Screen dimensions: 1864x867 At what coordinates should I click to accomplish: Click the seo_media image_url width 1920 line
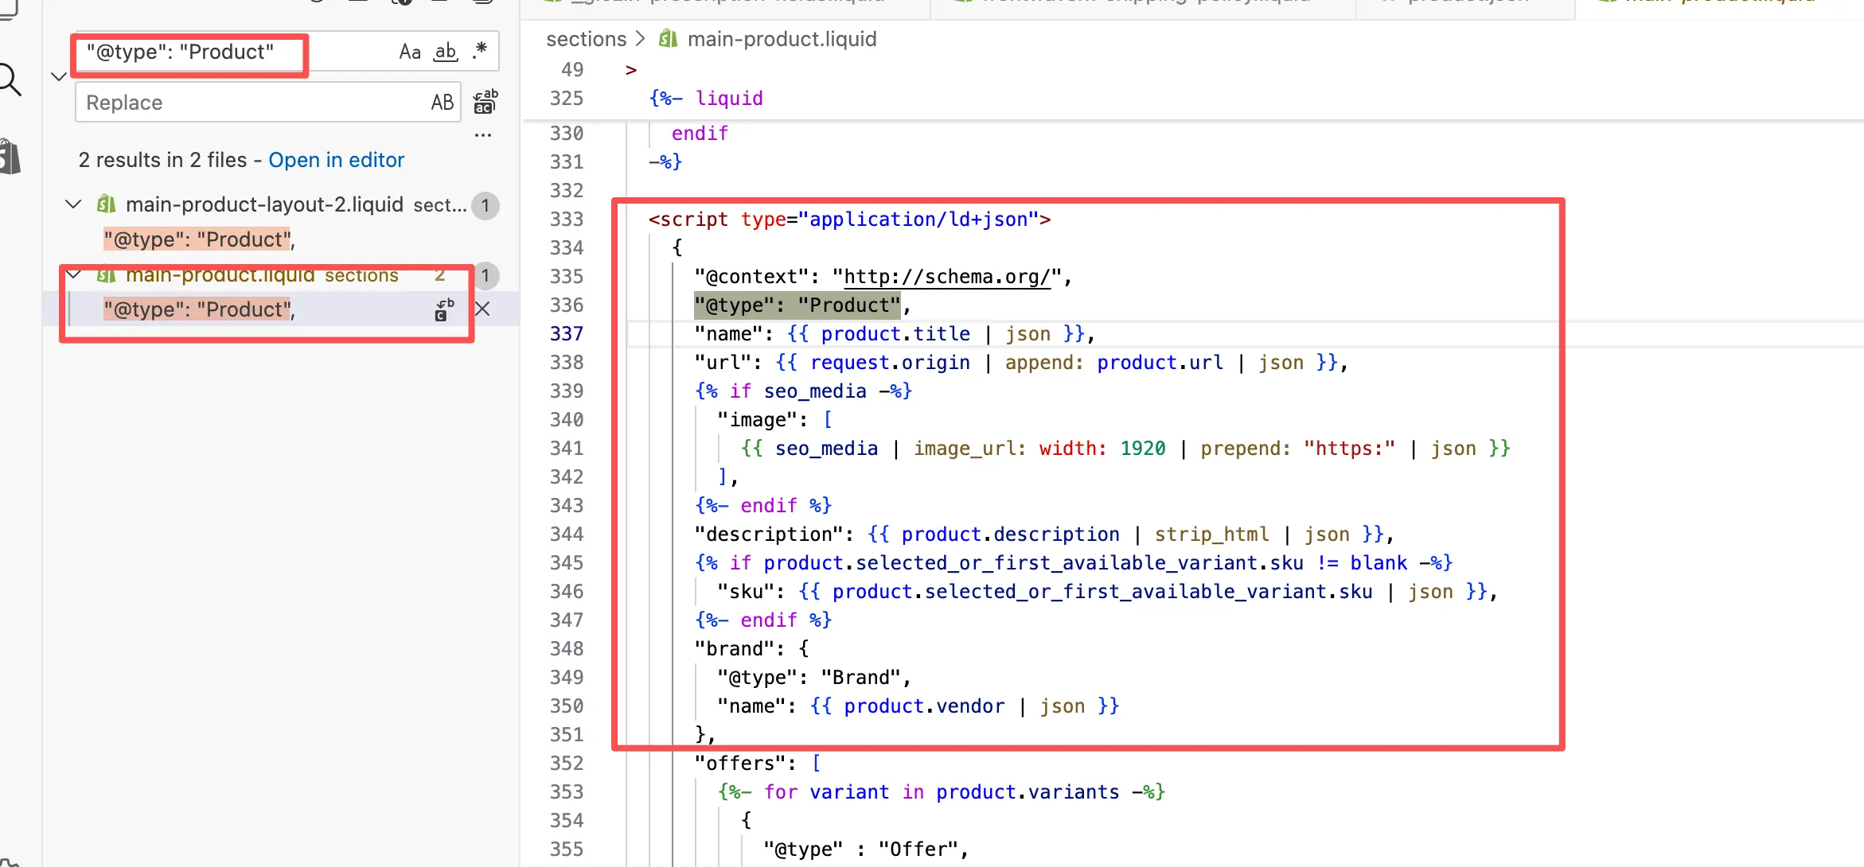pos(1125,448)
